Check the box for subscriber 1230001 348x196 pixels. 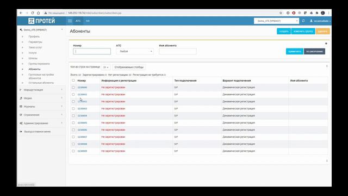coord(73,94)
